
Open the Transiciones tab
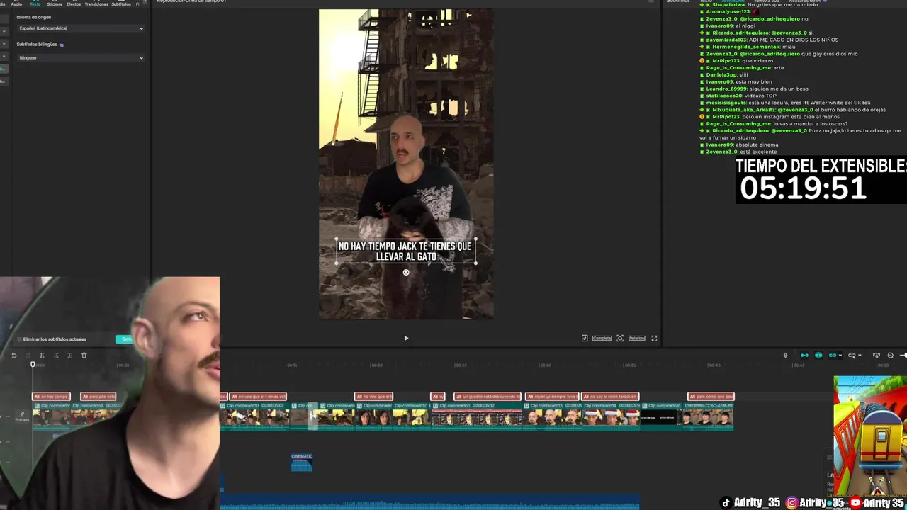coord(96,4)
